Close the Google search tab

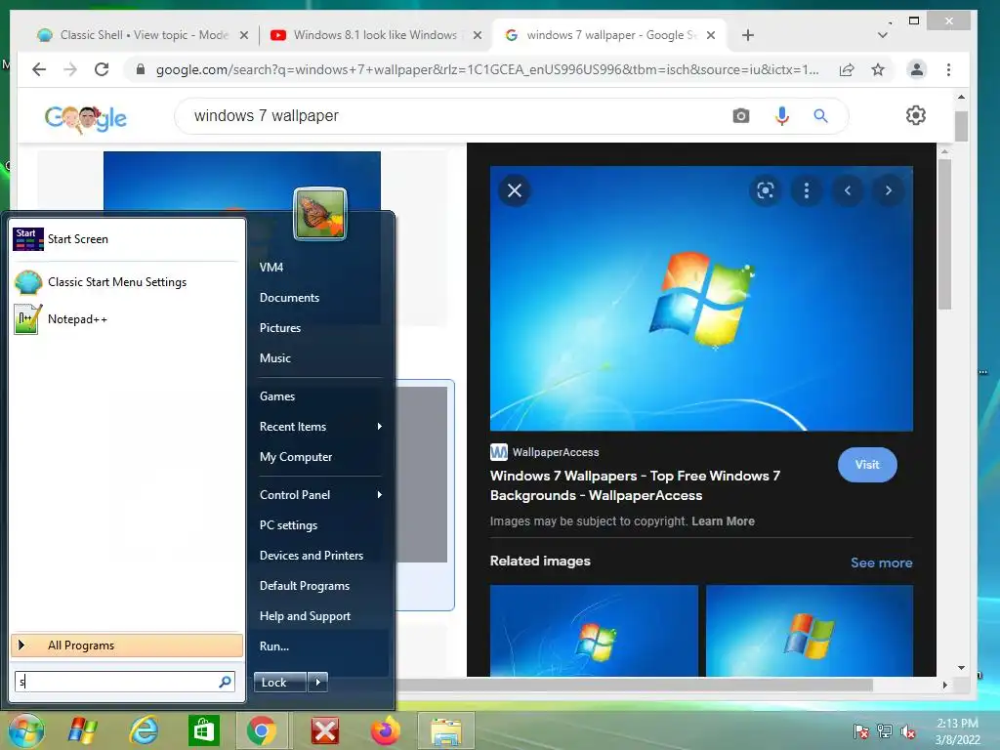[x=711, y=35]
